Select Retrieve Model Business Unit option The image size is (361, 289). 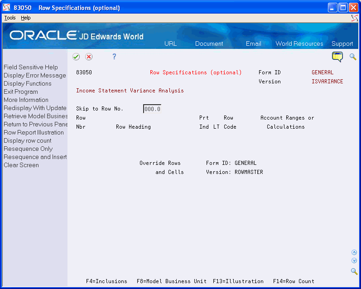point(35,116)
